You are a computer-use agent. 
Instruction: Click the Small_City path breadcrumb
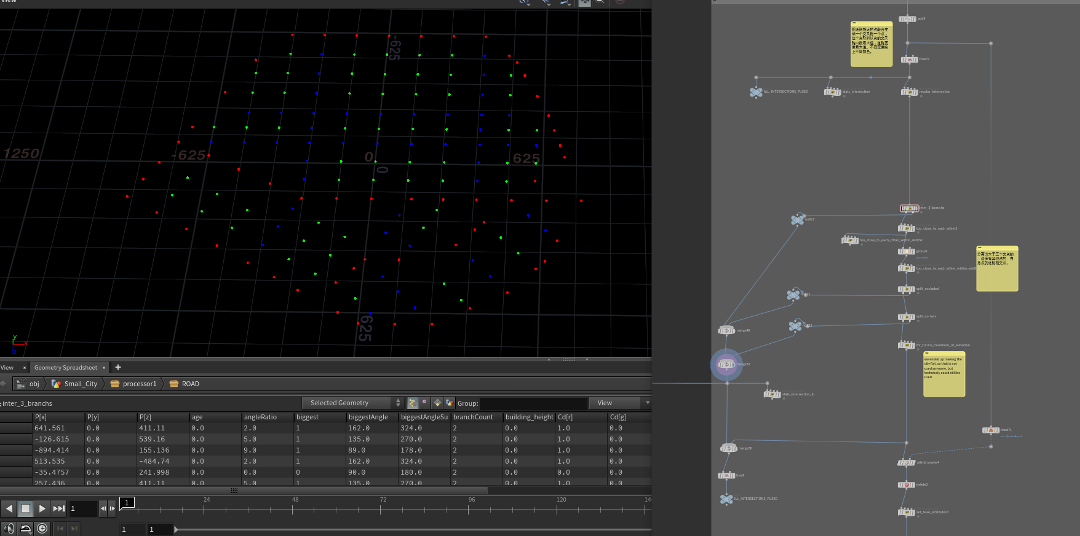[x=81, y=384]
